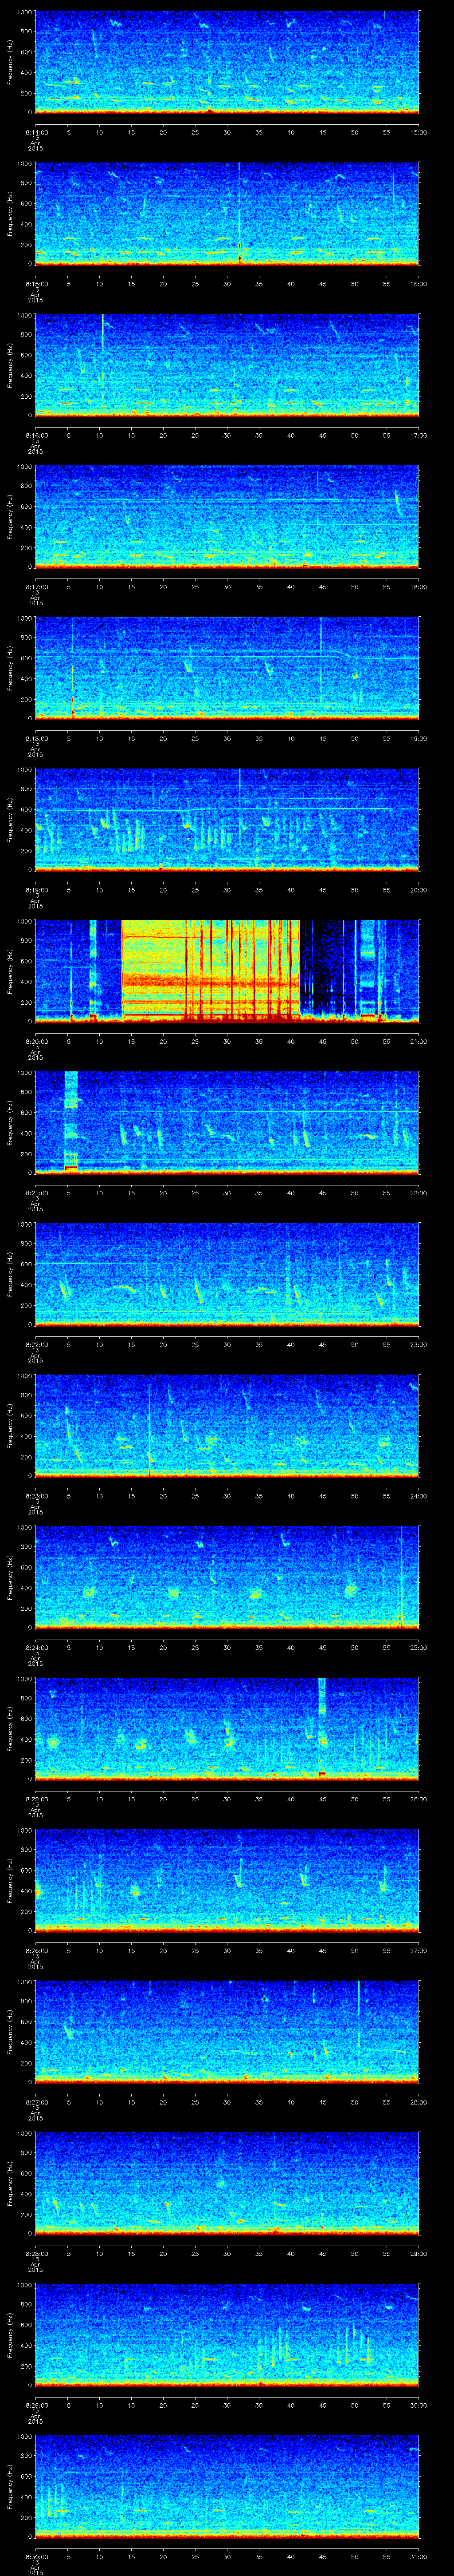Click the spectrogram plot starting at 8:14:00
This screenshot has width=454, height=2576.
[227, 62]
